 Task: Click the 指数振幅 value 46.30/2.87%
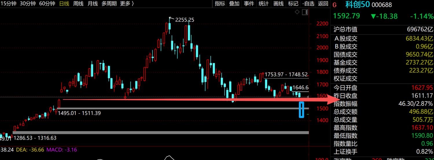coord(416,104)
